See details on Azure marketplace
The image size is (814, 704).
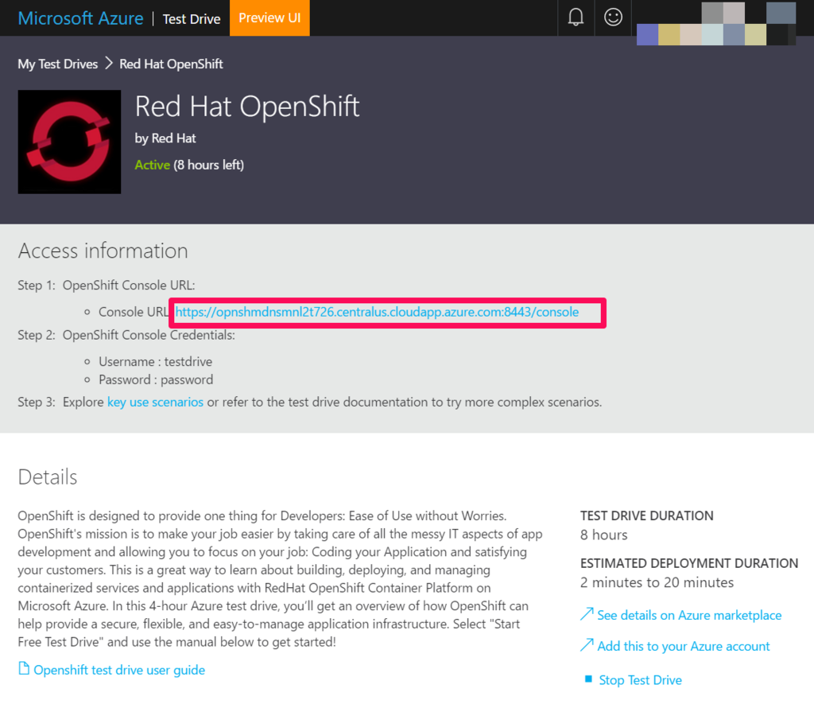pyautogui.click(x=689, y=615)
